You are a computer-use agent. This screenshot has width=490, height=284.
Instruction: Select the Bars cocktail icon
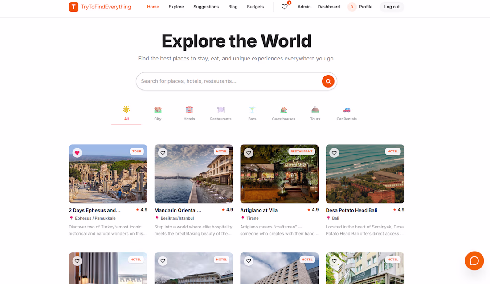point(252,110)
